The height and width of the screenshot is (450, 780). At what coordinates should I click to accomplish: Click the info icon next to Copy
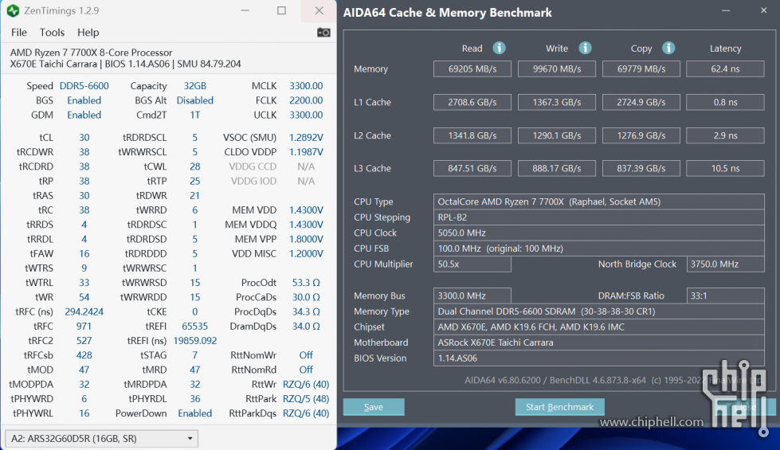coord(668,48)
